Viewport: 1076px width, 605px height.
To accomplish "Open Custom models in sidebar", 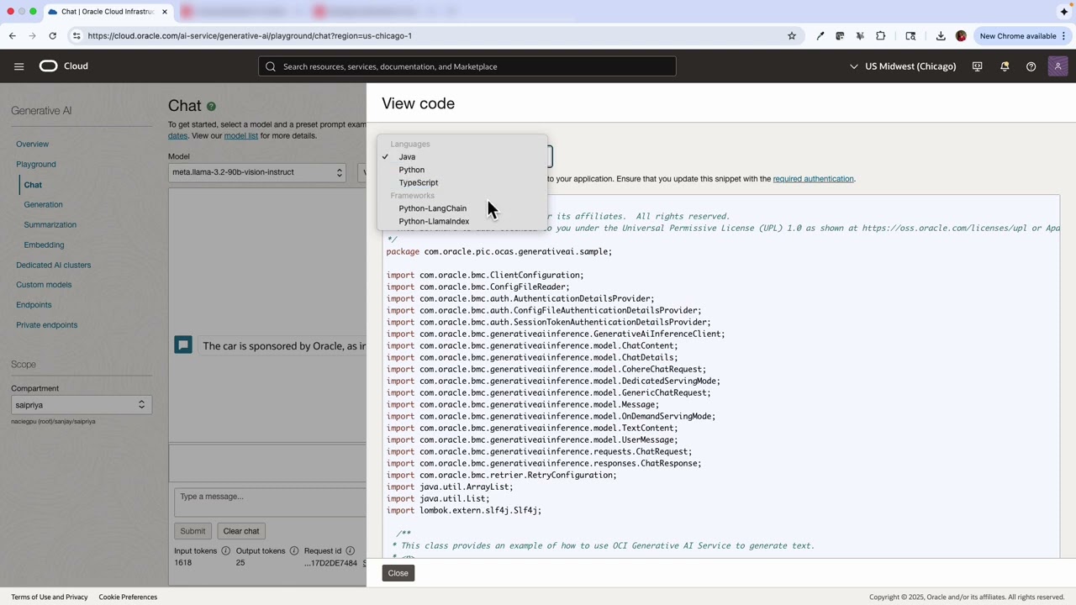I will pyautogui.click(x=44, y=285).
